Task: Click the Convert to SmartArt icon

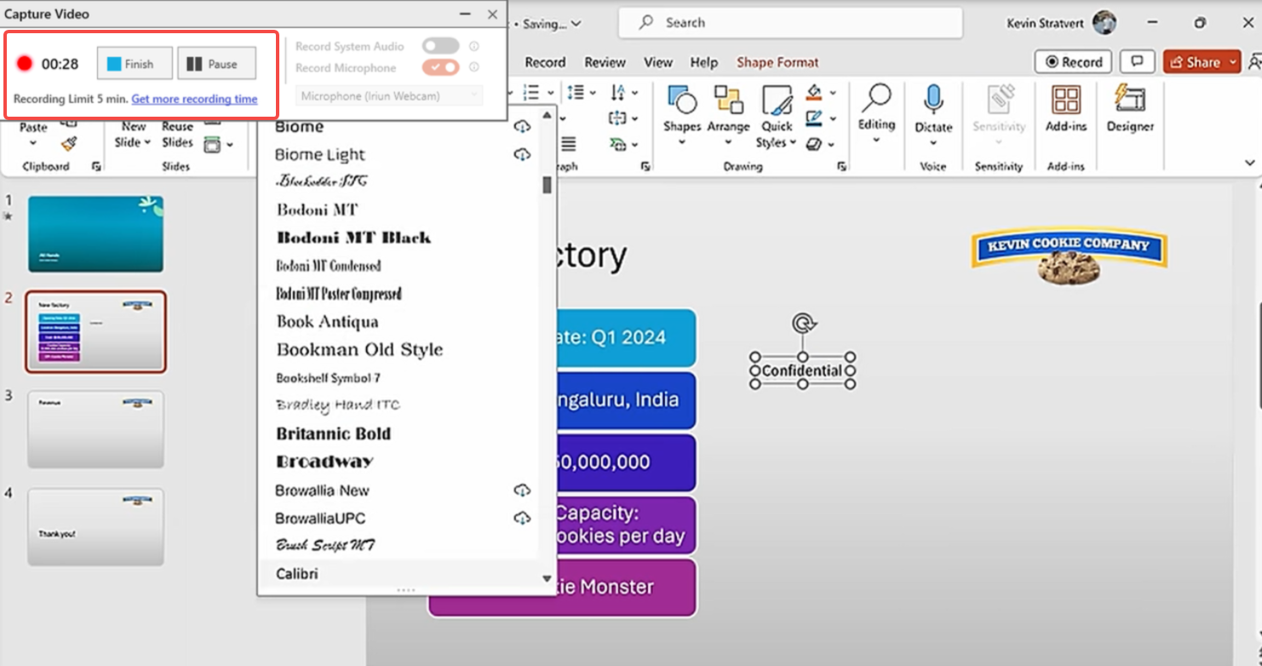Action: pyautogui.click(x=617, y=145)
